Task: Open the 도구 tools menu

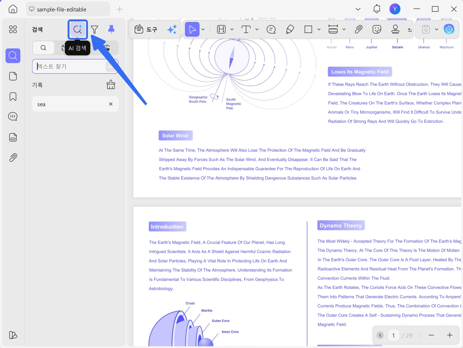Action: [x=146, y=29]
